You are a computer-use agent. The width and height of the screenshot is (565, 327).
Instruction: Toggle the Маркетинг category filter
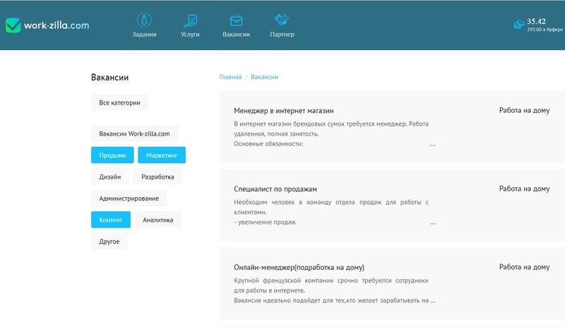(x=162, y=155)
